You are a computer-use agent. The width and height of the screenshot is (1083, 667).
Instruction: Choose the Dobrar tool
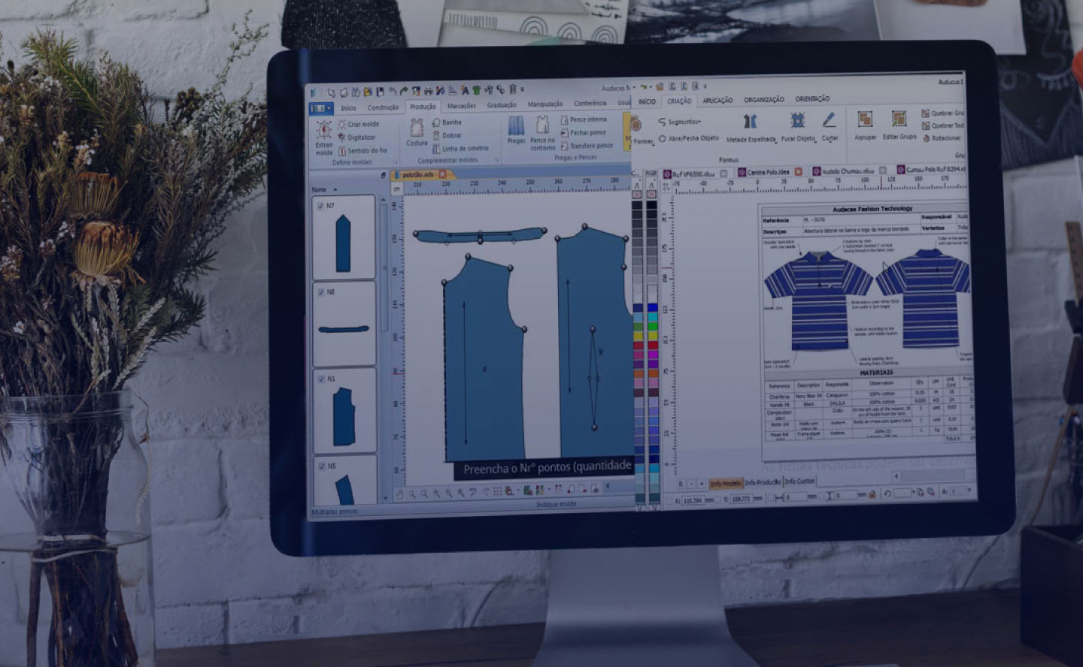click(x=447, y=135)
